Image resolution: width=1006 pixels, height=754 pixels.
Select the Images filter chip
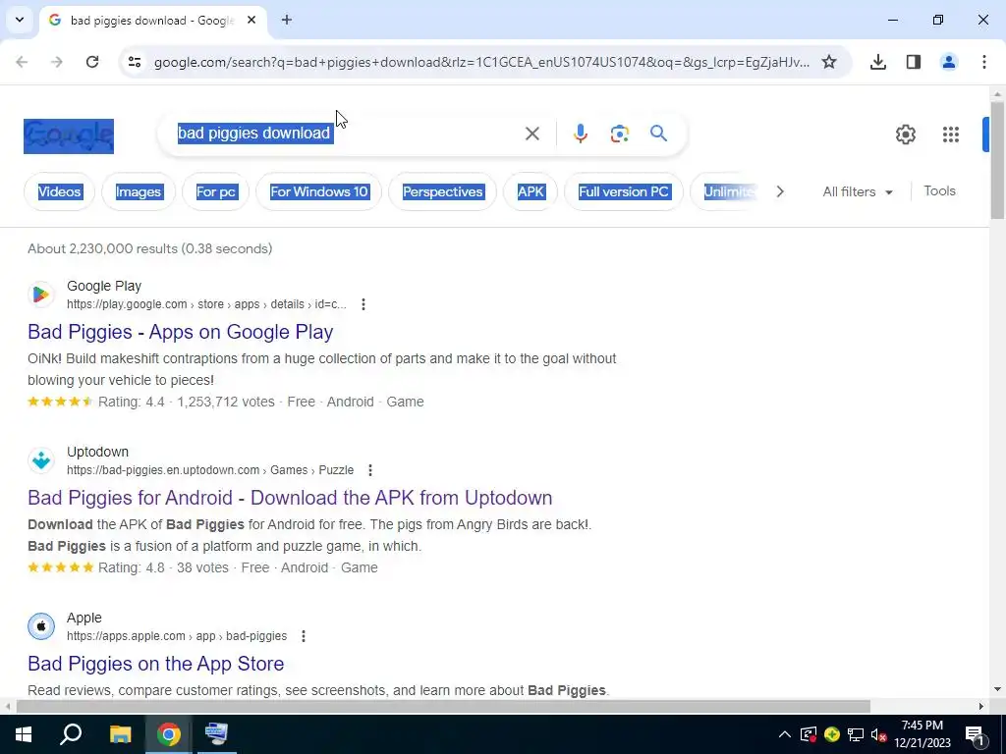click(139, 191)
